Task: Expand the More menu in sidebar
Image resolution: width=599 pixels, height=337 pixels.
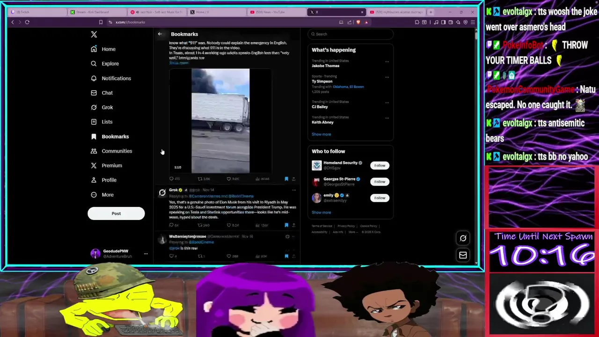Action: [x=102, y=195]
